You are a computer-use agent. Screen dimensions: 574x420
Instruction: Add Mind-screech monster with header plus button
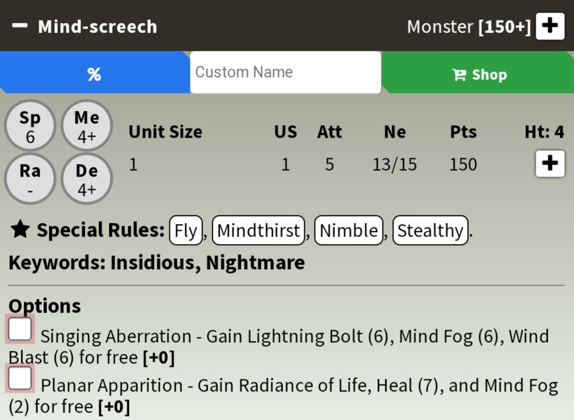pyautogui.click(x=550, y=26)
